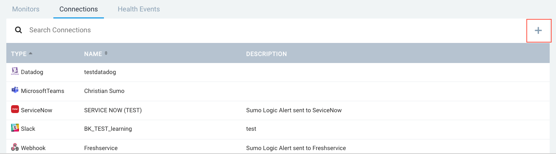Click the search magnifier icon
Image resolution: width=556 pixels, height=154 pixels.
tap(18, 30)
